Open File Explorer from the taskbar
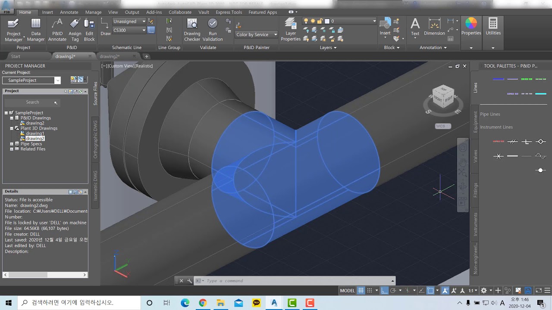The image size is (552, 310). [x=220, y=303]
